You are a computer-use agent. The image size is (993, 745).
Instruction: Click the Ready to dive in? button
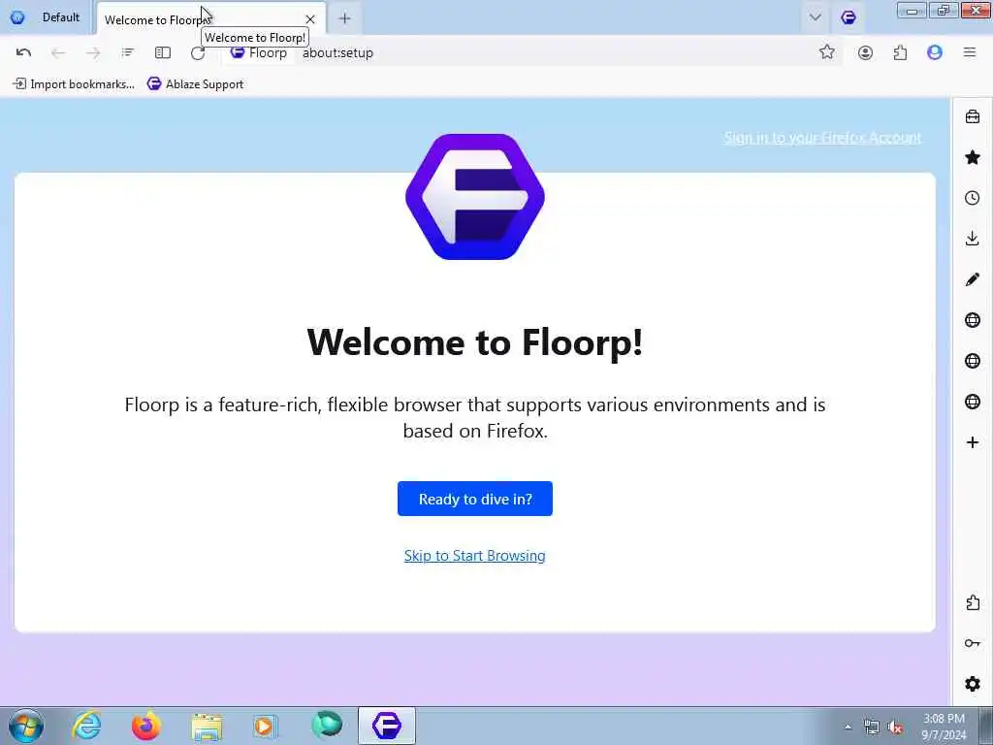(475, 499)
